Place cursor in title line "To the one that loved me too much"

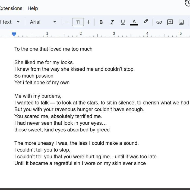(53, 49)
